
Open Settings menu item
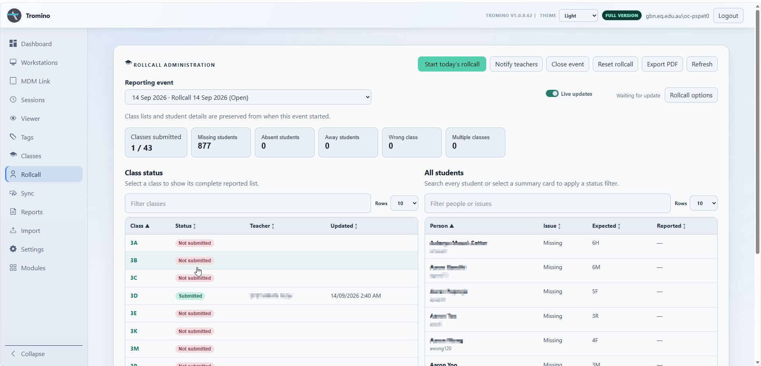click(x=44, y=249)
